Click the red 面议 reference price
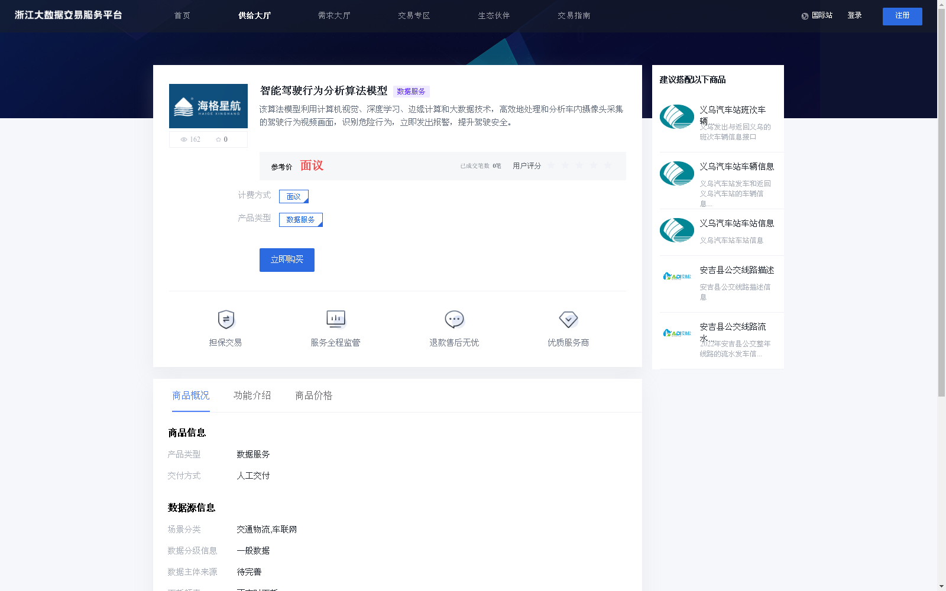 312,165
